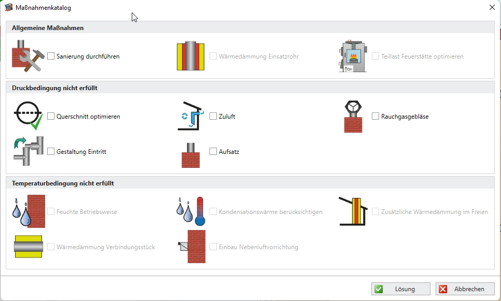Enable the Sanierung durchführen checkbox
The width and height of the screenshot is (501, 301).
point(51,56)
